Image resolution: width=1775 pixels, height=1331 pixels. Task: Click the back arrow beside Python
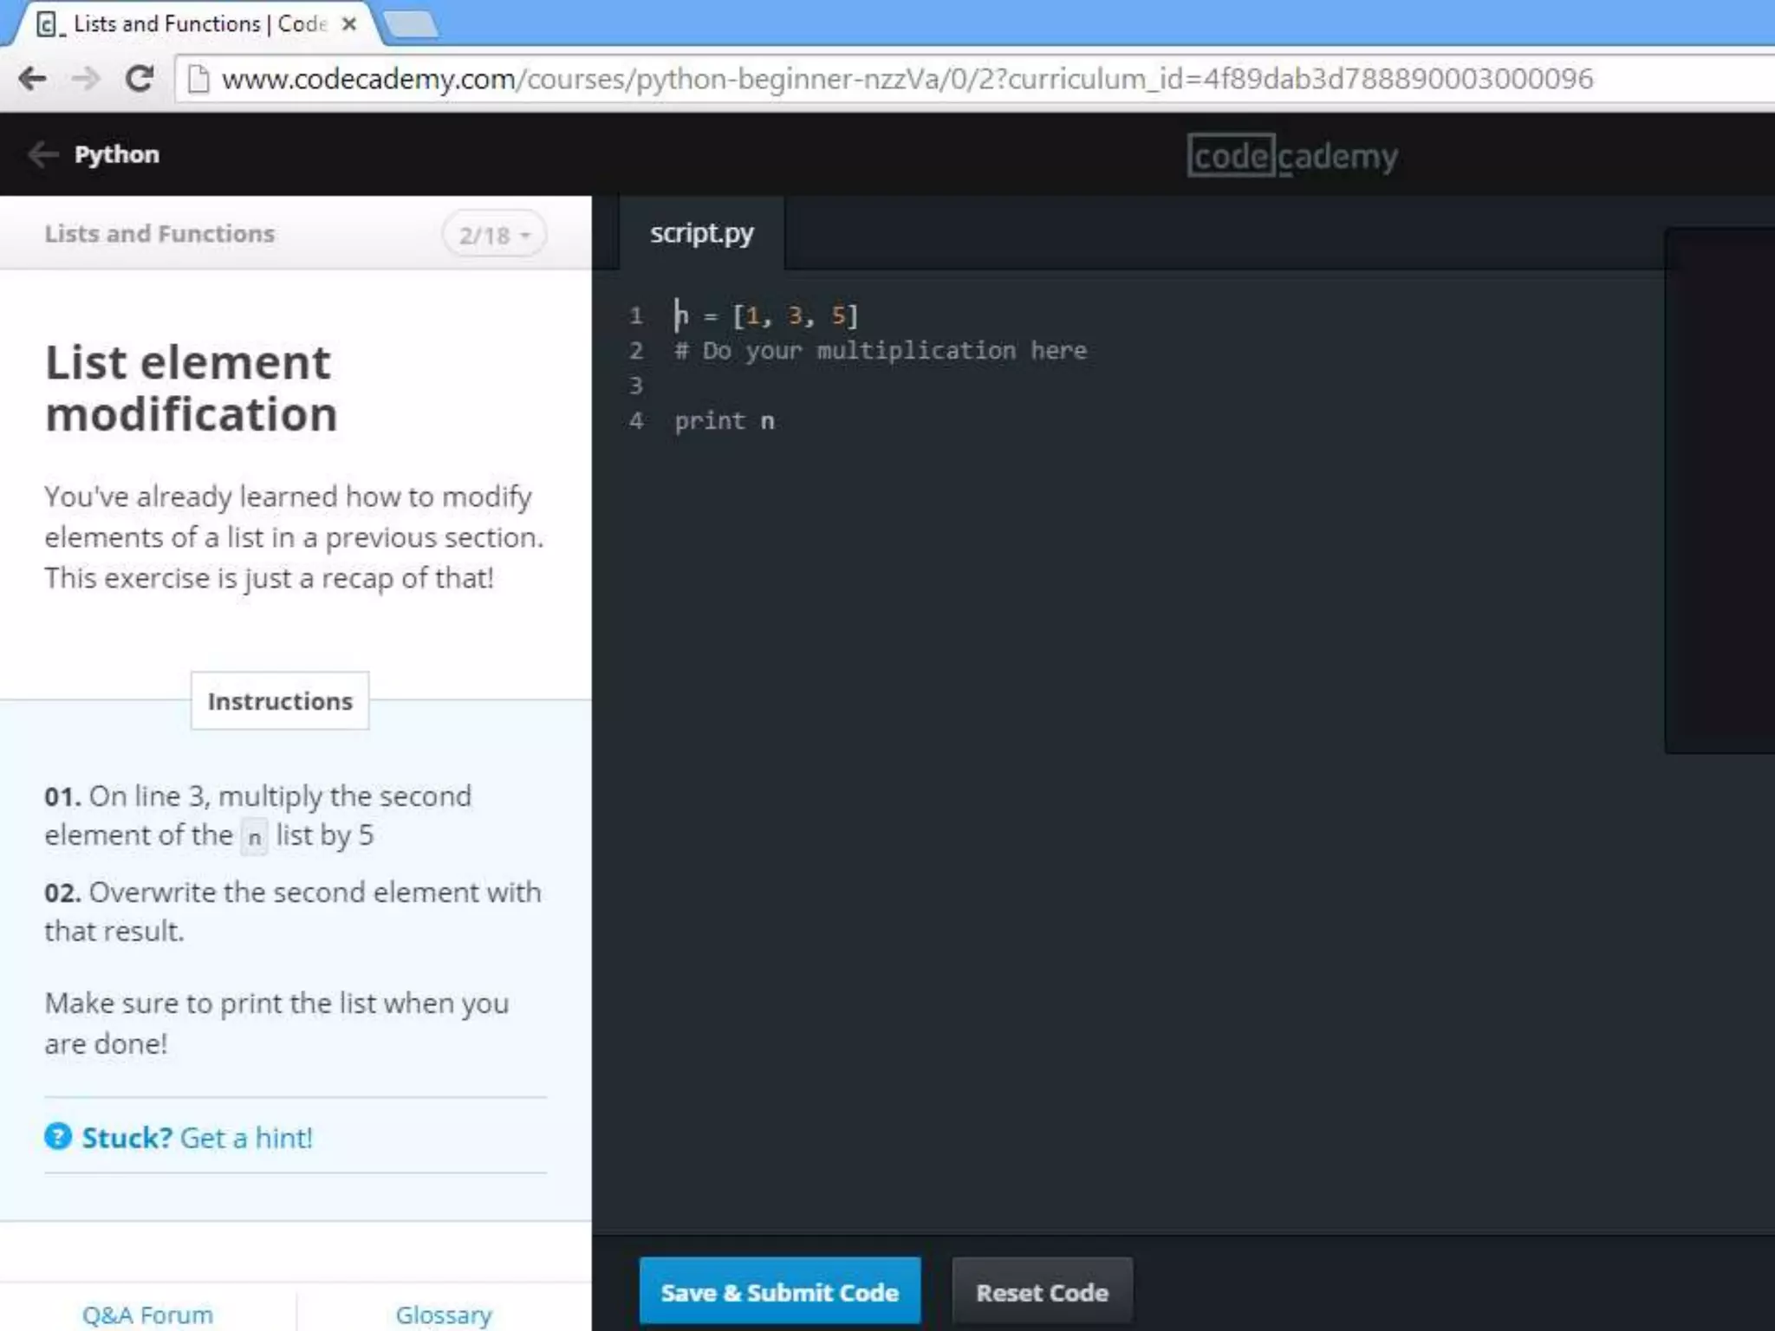(42, 154)
